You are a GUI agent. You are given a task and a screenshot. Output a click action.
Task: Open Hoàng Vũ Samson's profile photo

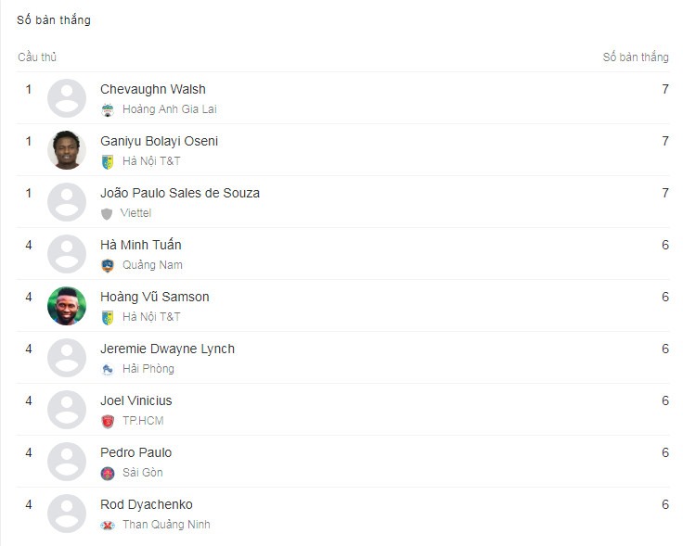coord(67,306)
